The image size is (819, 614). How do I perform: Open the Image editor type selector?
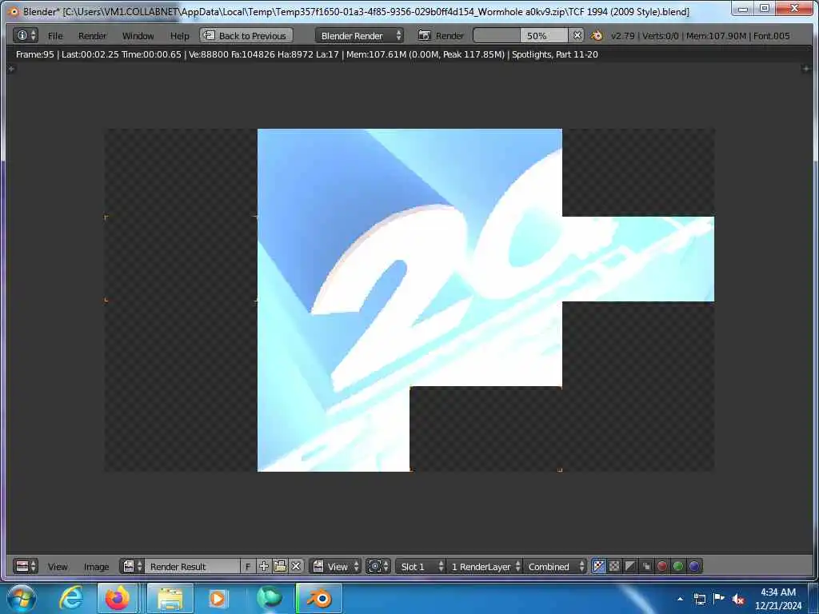coord(26,566)
